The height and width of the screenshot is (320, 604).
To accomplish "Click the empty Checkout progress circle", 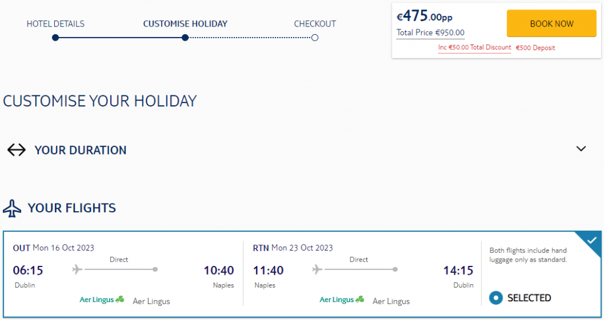I will coord(315,38).
